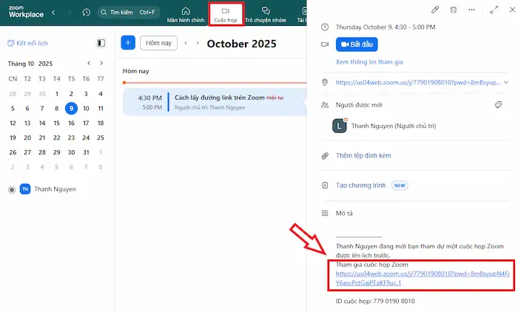Open chat with invitees icon

(499, 106)
